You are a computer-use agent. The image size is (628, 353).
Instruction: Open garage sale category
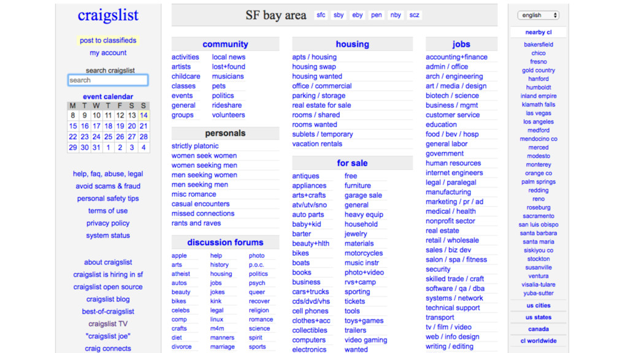click(x=363, y=195)
